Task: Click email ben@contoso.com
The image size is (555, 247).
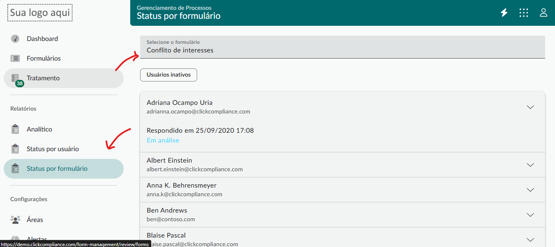Action: [170, 219]
